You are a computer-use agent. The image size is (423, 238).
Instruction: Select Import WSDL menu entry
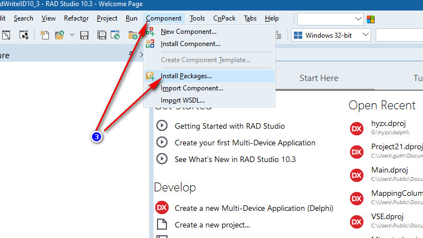click(209, 100)
